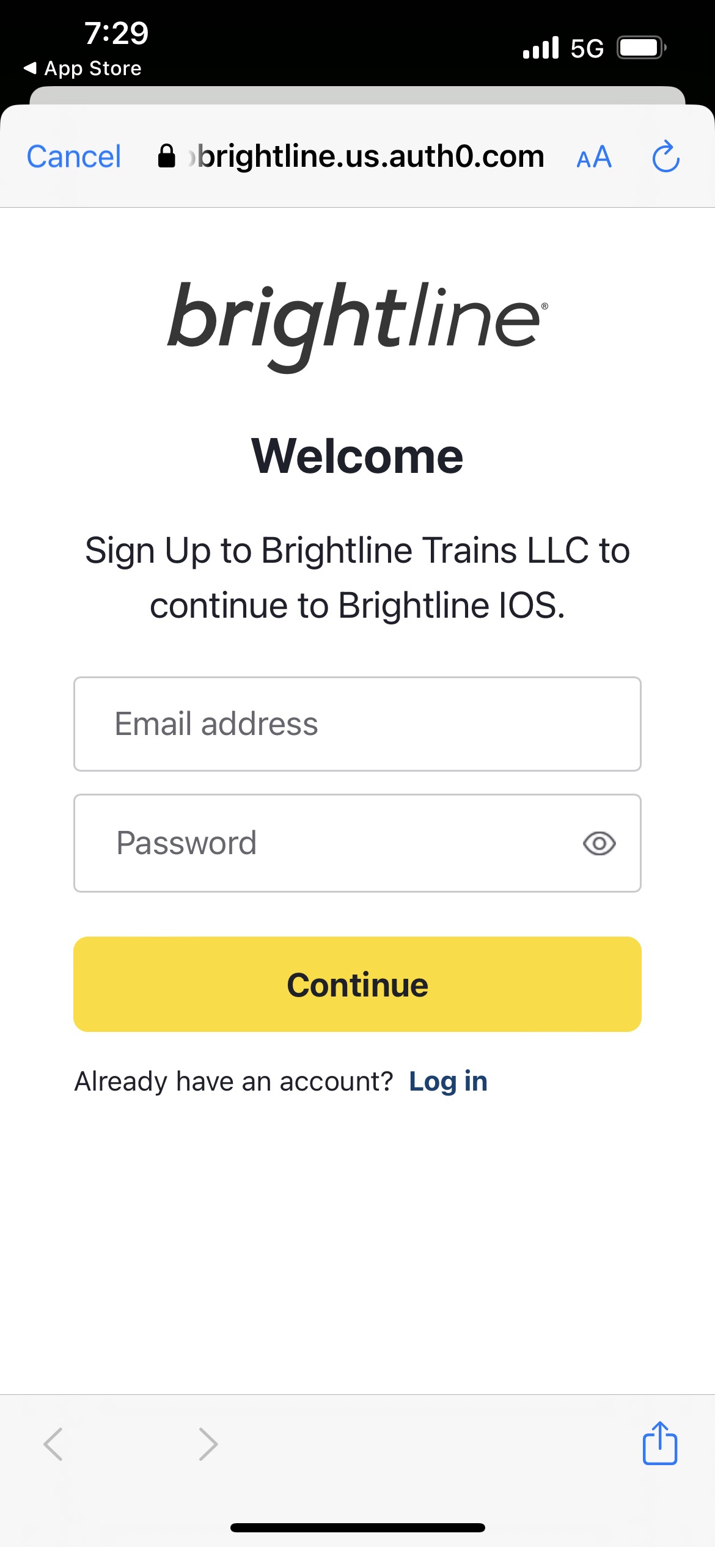
Task: Tap the browser forward arrow
Action: [208, 1444]
